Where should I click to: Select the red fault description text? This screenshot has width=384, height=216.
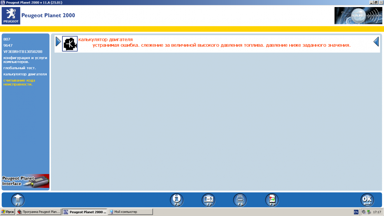[221, 45]
